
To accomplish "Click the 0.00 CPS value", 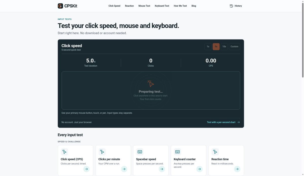I will (x=211, y=61).
